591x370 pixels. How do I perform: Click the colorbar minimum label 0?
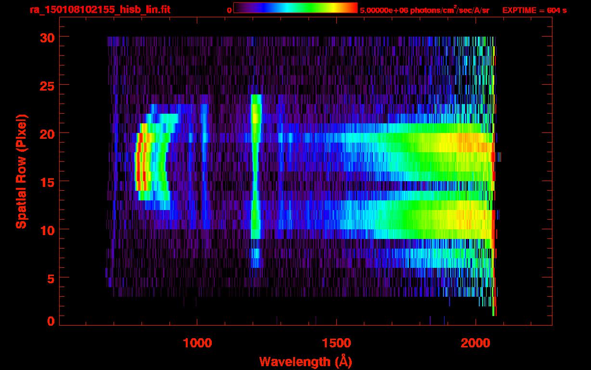[229, 10]
